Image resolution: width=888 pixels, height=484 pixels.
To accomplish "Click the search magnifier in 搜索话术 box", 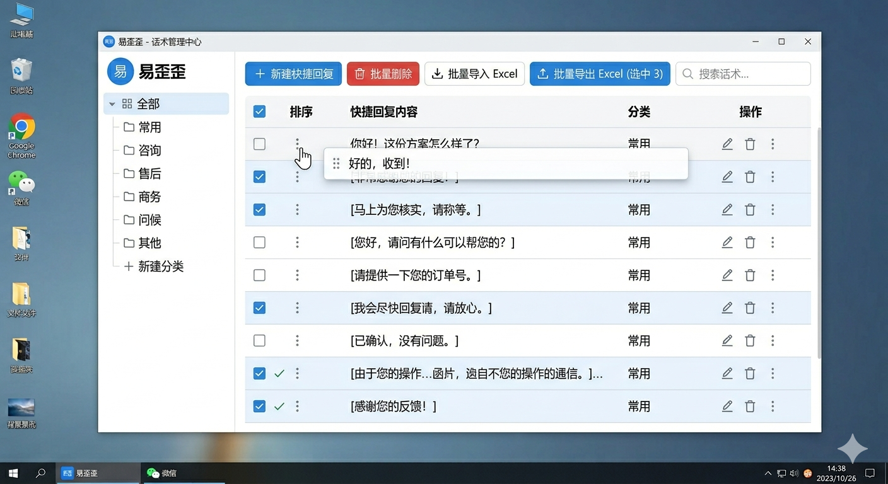I will tap(687, 74).
